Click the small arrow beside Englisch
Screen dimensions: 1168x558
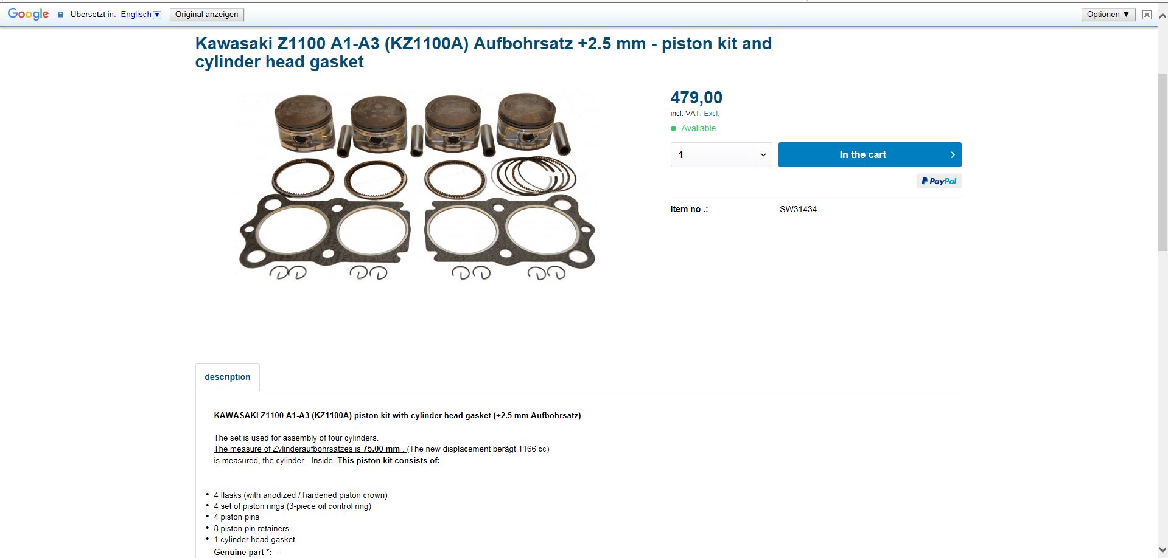pyautogui.click(x=157, y=15)
